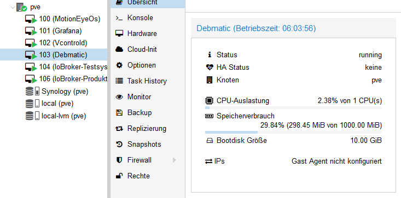Click the Cloud-Init cloud icon
Screen dimensions: 401x198
tap(119, 50)
